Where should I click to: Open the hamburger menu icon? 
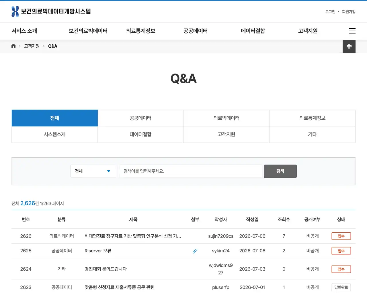click(352, 31)
